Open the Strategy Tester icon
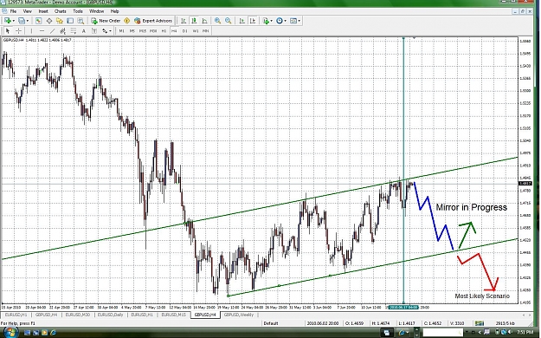Viewport: 541px width, 338px height. [x=81, y=21]
